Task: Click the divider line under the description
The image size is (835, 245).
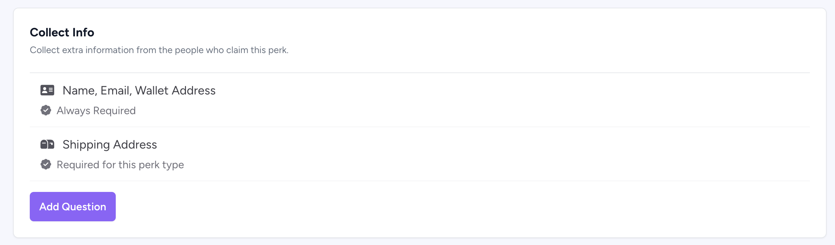Action: [420, 73]
